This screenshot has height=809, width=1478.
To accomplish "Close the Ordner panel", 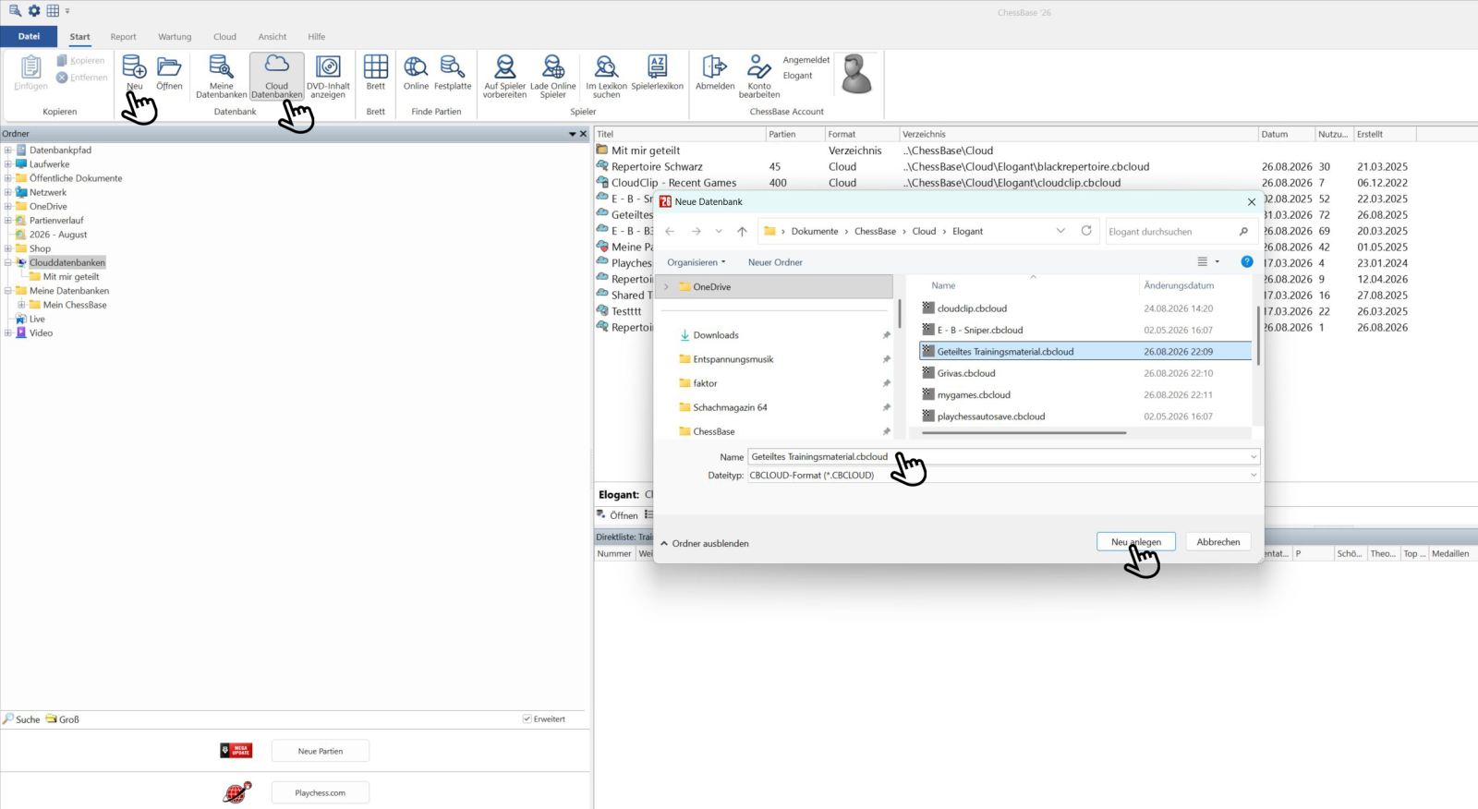I will 583,134.
